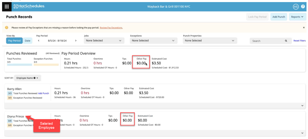Follow the Review Pay Exceptions link
This screenshot has height=139, width=308.
point(111,28)
